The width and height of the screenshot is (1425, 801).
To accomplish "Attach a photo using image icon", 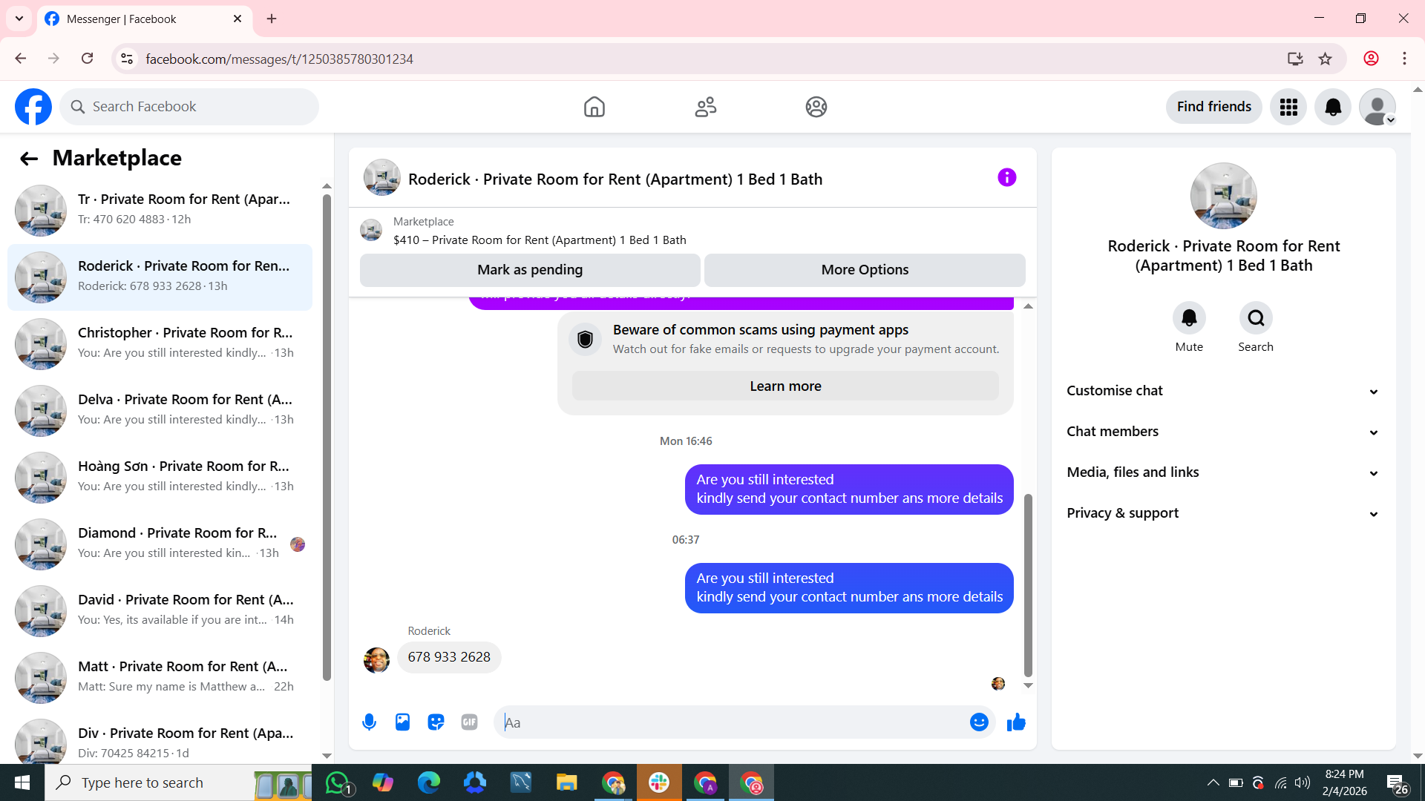I will click(x=402, y=722).
